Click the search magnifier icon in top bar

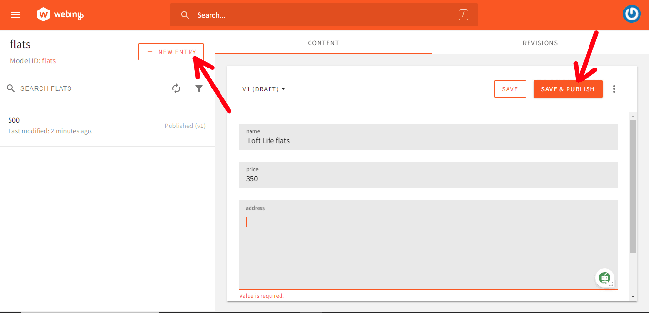click(185, 15)
